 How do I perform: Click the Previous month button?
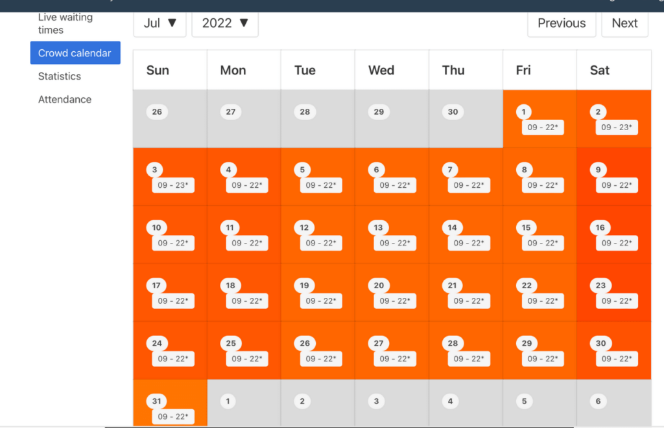click(x=561, y=23)
